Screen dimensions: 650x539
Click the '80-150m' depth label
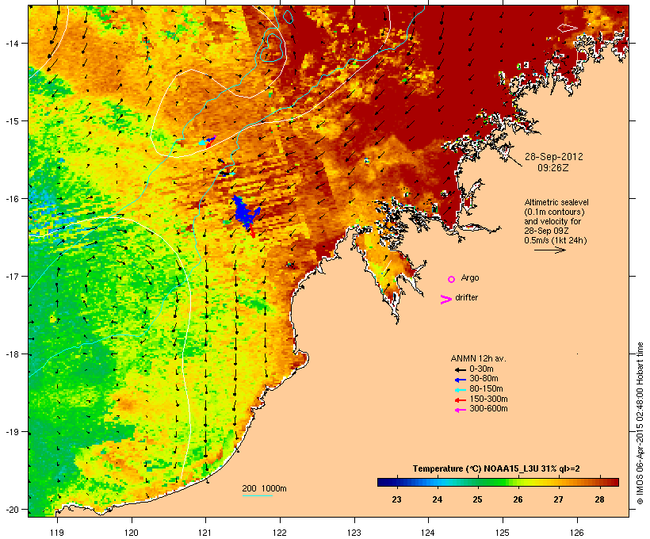coord(486,389)
